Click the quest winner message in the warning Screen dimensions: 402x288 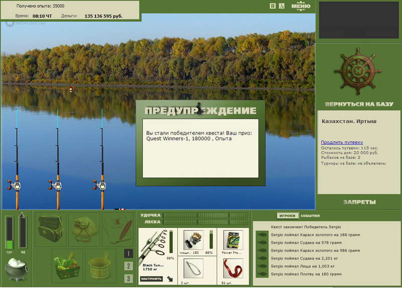tap(199, 135)
